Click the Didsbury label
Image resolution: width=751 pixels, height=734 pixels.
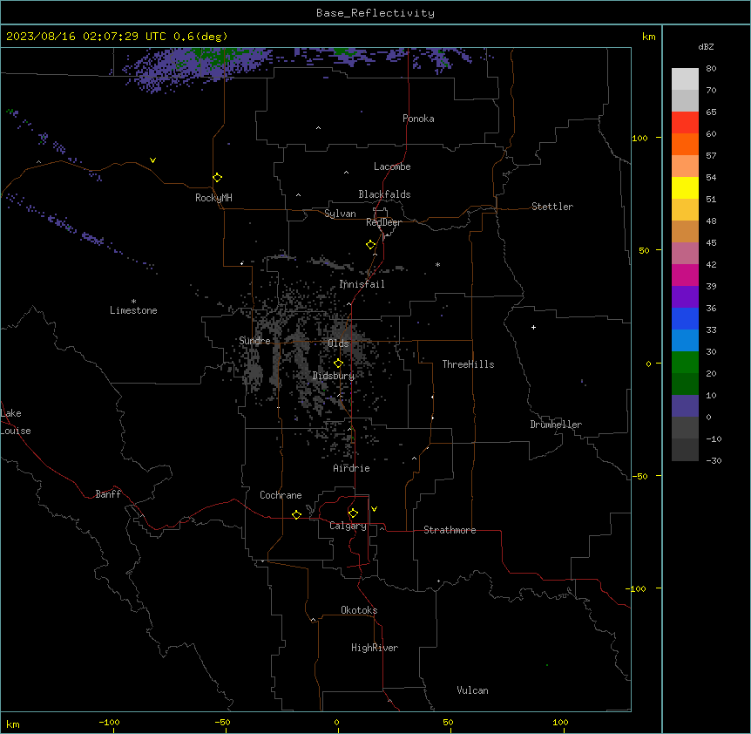[x=334, y=376]
